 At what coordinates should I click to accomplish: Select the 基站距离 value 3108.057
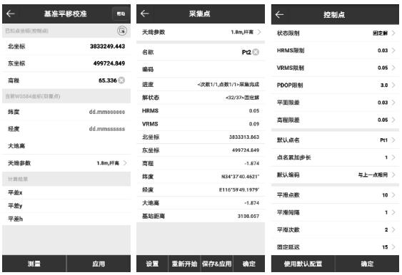[x=248, y=216]
